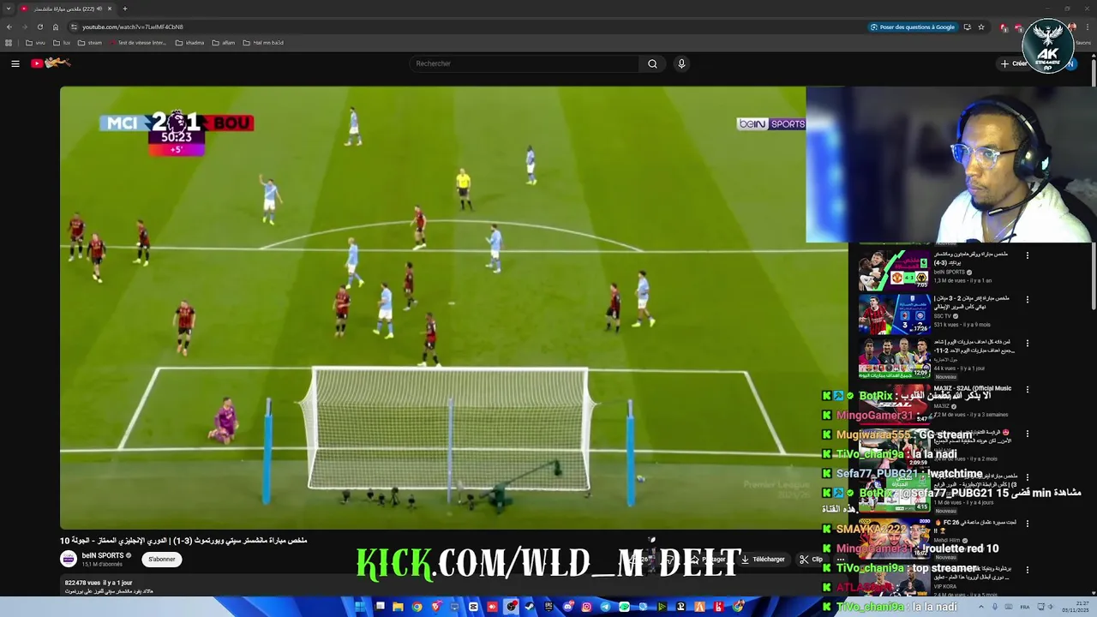The image size is (1097, 617).
Task: Click the install/cast screen icon in address bar
Action: [x=967, y=27]
